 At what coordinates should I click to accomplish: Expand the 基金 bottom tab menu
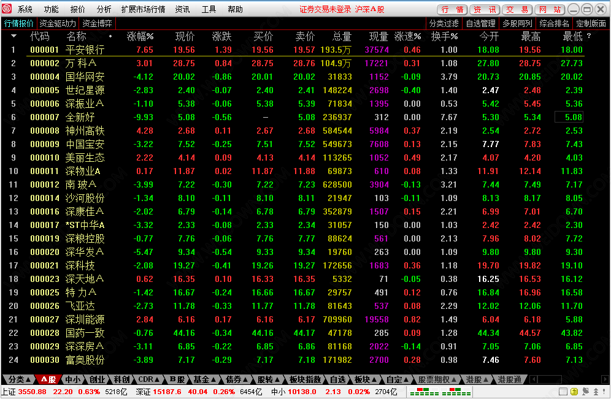pyautogui.click(x=205, y=379)
